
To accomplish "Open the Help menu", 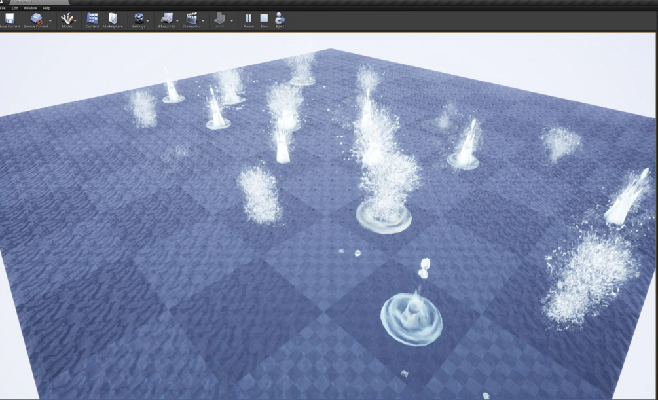I will (x=46, y=8).
